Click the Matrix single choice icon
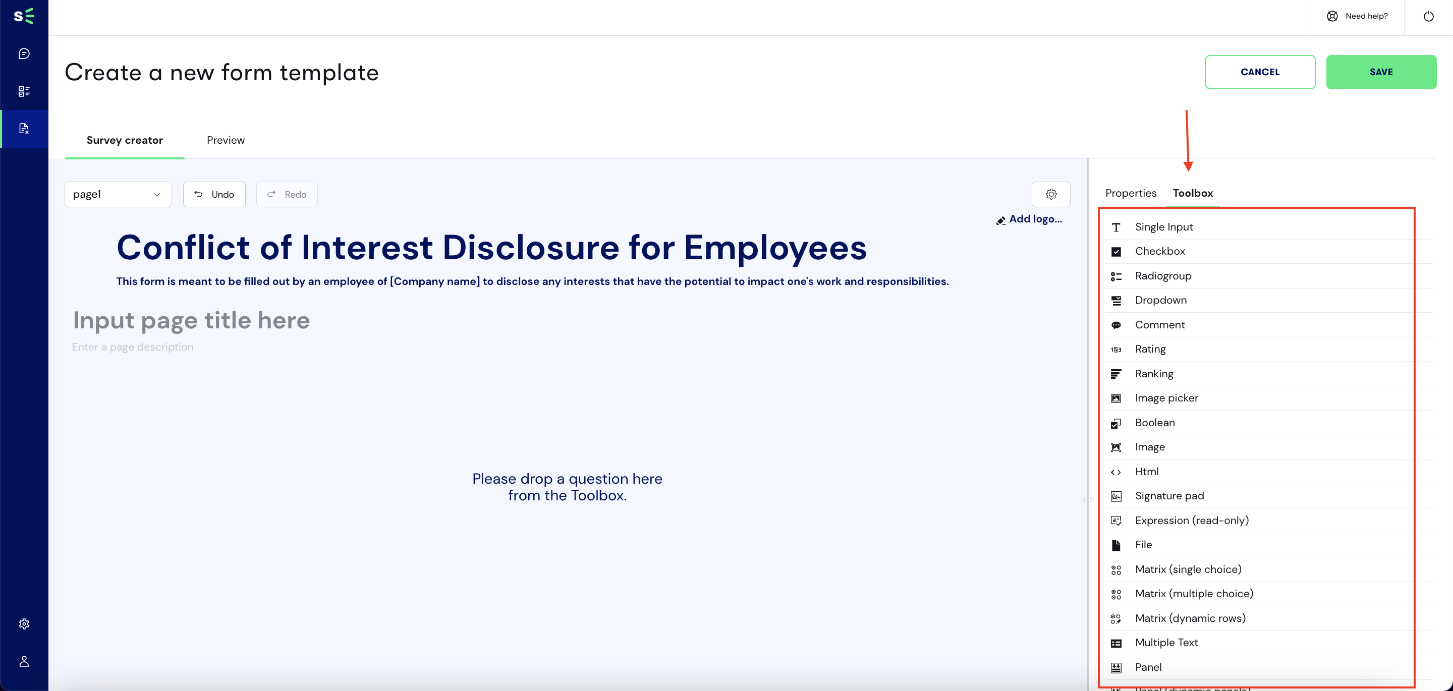1453x691 pixels. [1117, 569]
